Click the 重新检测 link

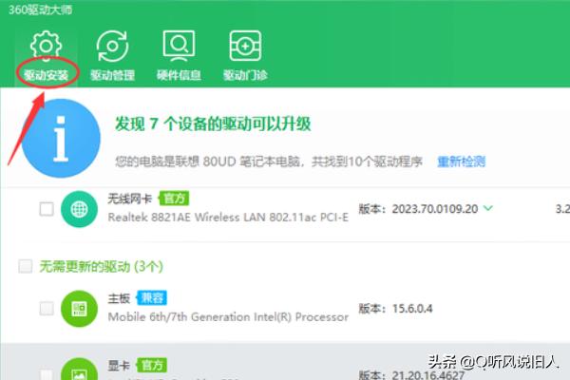[x=462, y=161]
